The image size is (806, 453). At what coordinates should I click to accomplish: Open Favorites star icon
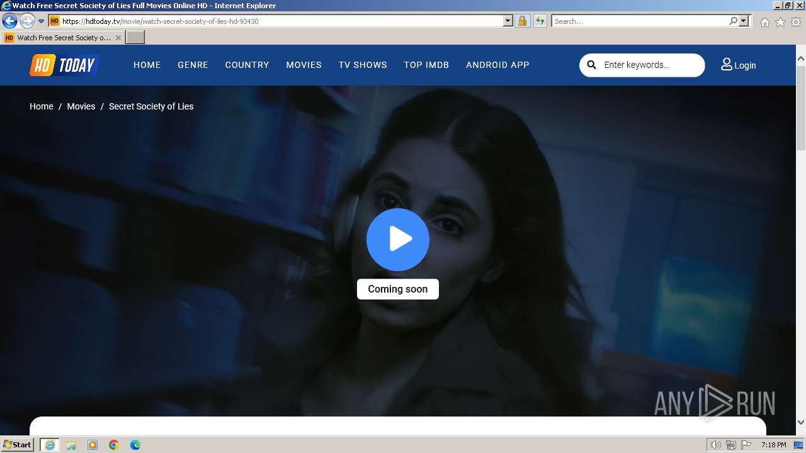[780, 22]
